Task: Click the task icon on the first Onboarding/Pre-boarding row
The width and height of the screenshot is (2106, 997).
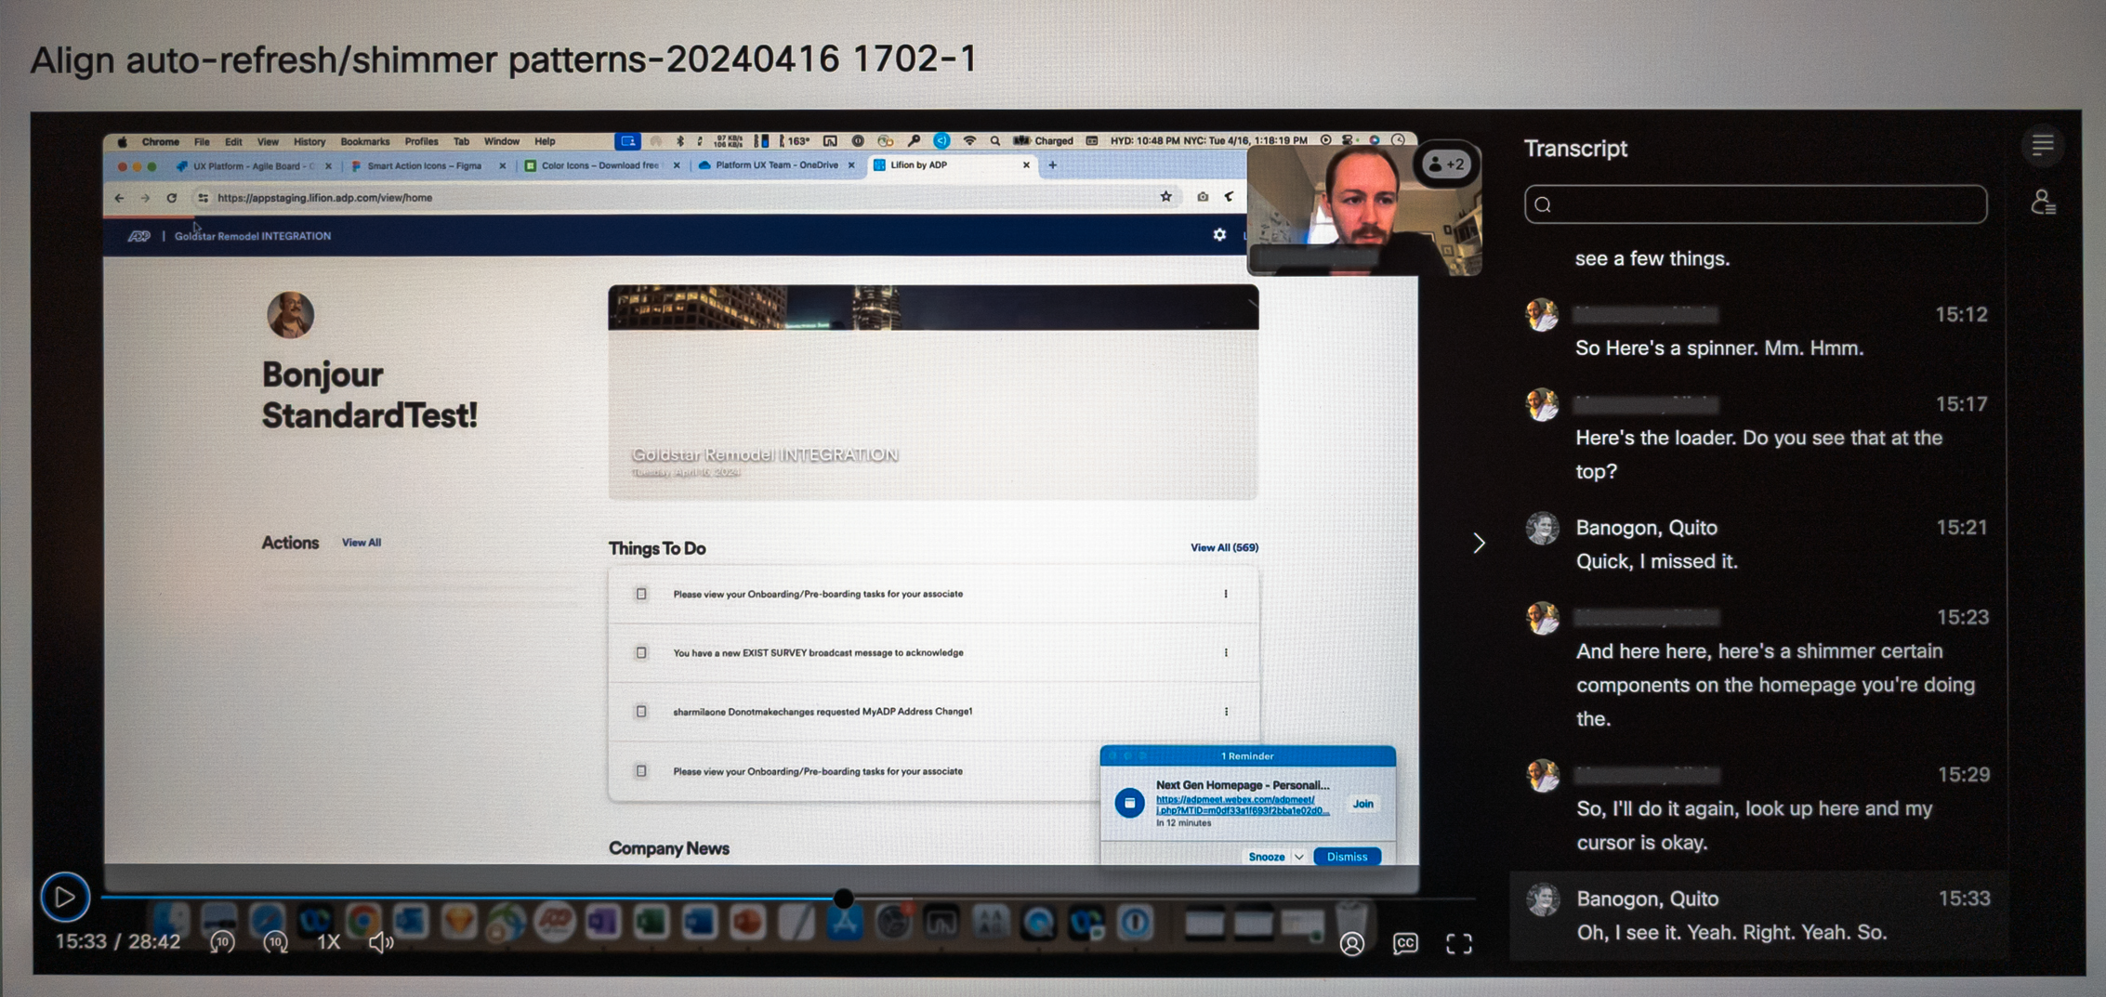Action: 641,594
